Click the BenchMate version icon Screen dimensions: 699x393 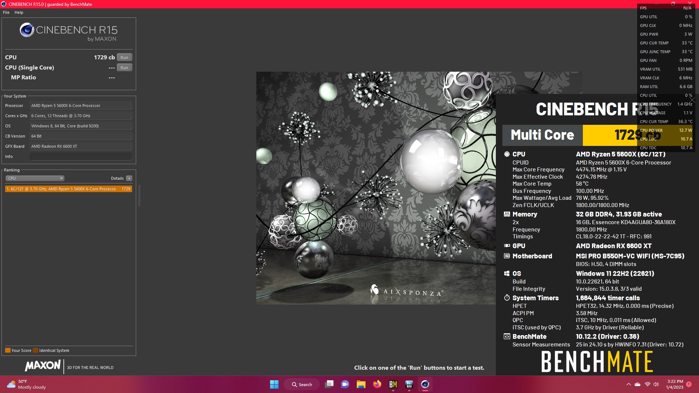click(507, 336)
